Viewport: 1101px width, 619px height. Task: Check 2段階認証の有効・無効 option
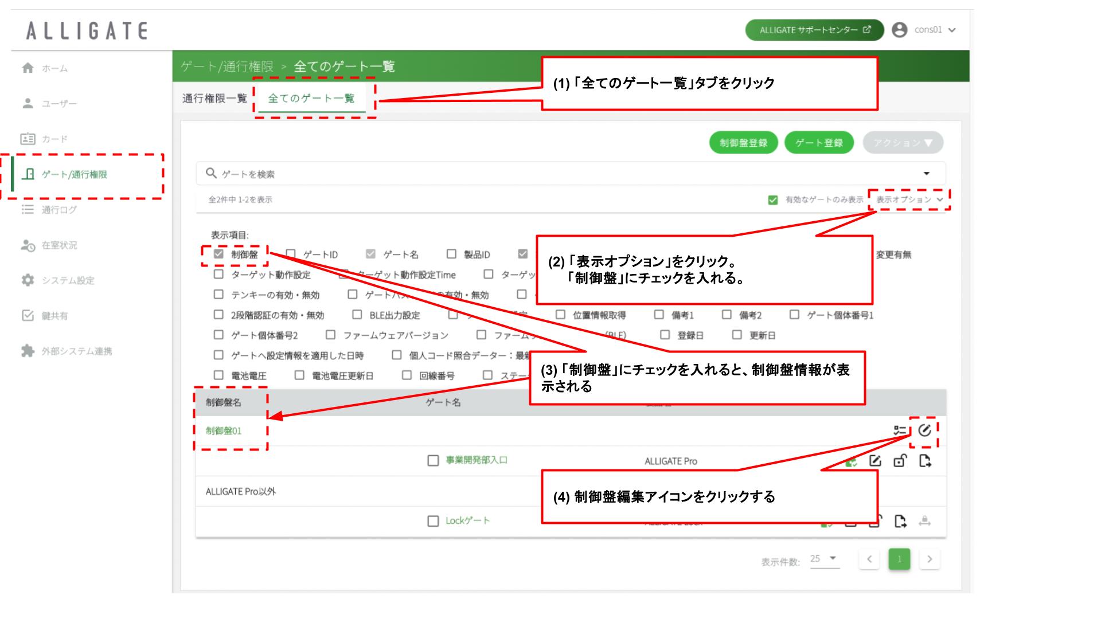click(218, 315)
